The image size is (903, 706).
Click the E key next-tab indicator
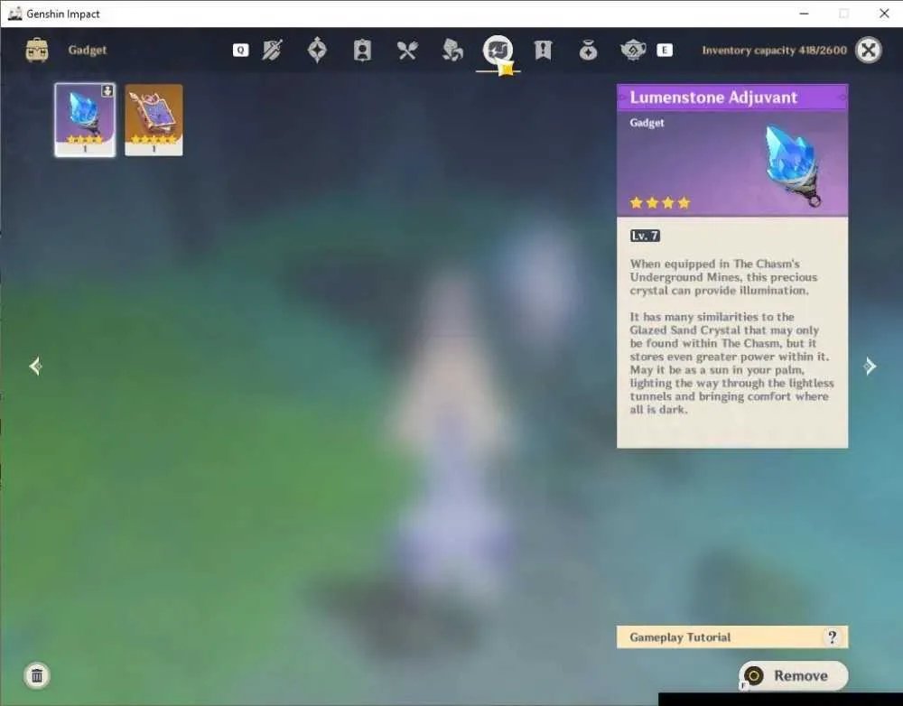665,50
